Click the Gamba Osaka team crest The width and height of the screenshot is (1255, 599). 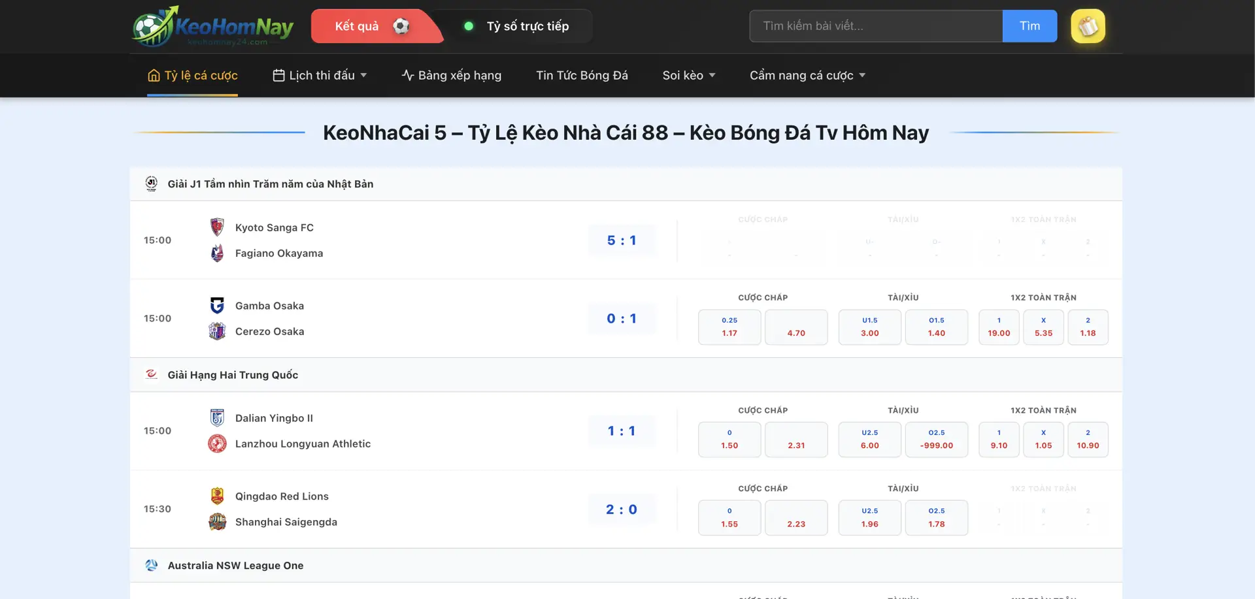217,306
